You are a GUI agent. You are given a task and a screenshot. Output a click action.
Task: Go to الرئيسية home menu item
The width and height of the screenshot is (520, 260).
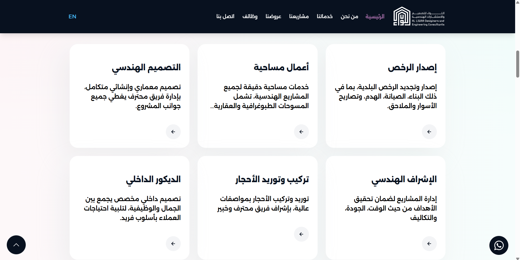[x=375, y=16]
